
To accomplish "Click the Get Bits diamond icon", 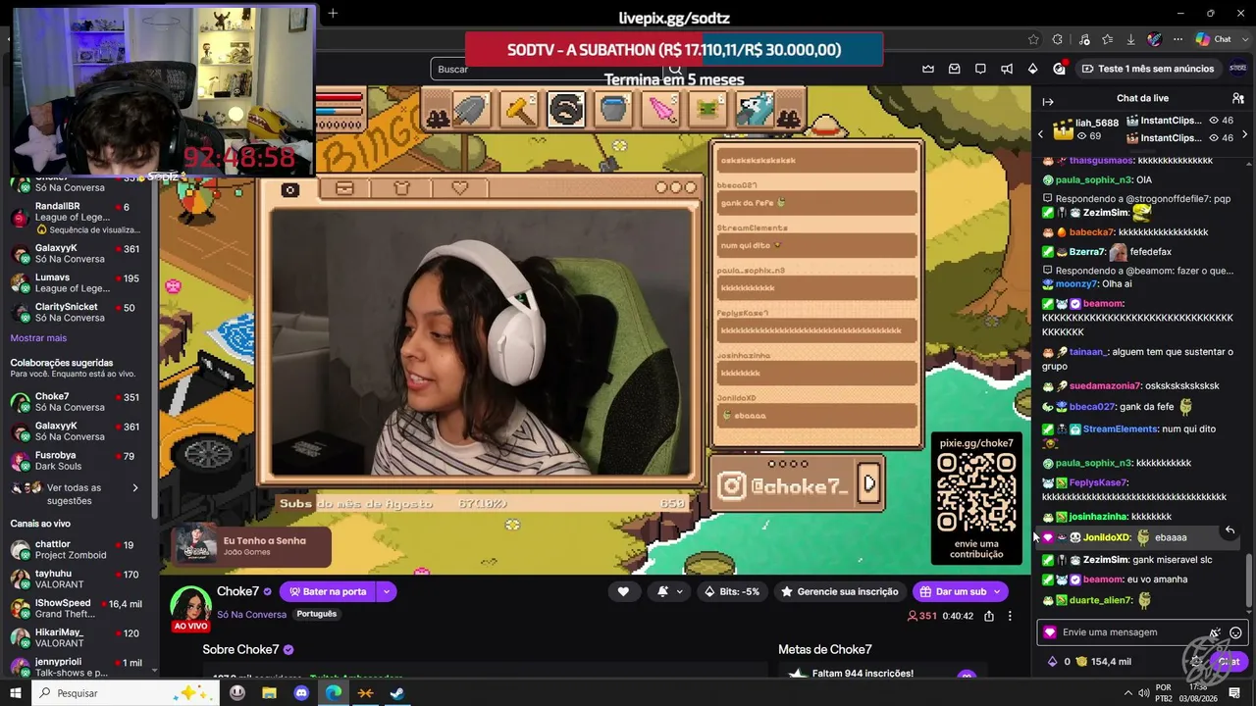I will [1032, 69].
